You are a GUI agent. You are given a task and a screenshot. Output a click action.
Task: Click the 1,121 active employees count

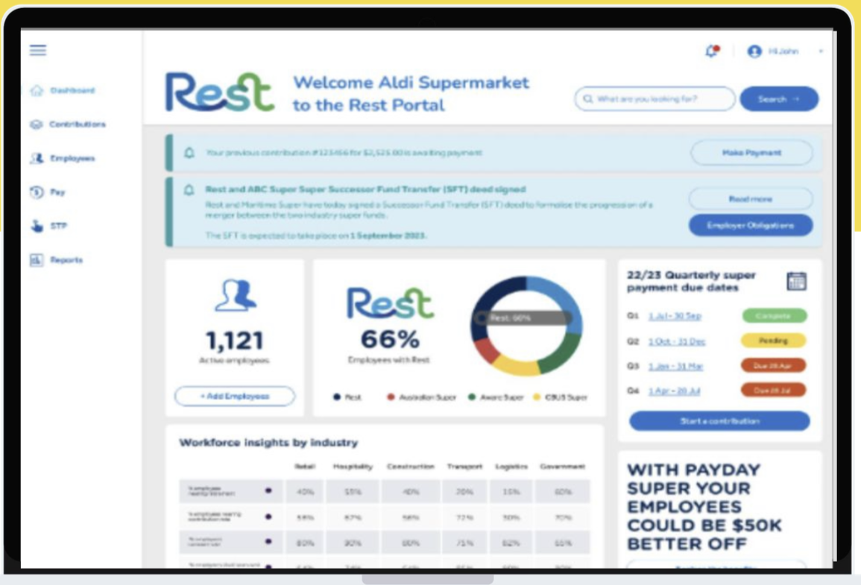tap(235, 341)
